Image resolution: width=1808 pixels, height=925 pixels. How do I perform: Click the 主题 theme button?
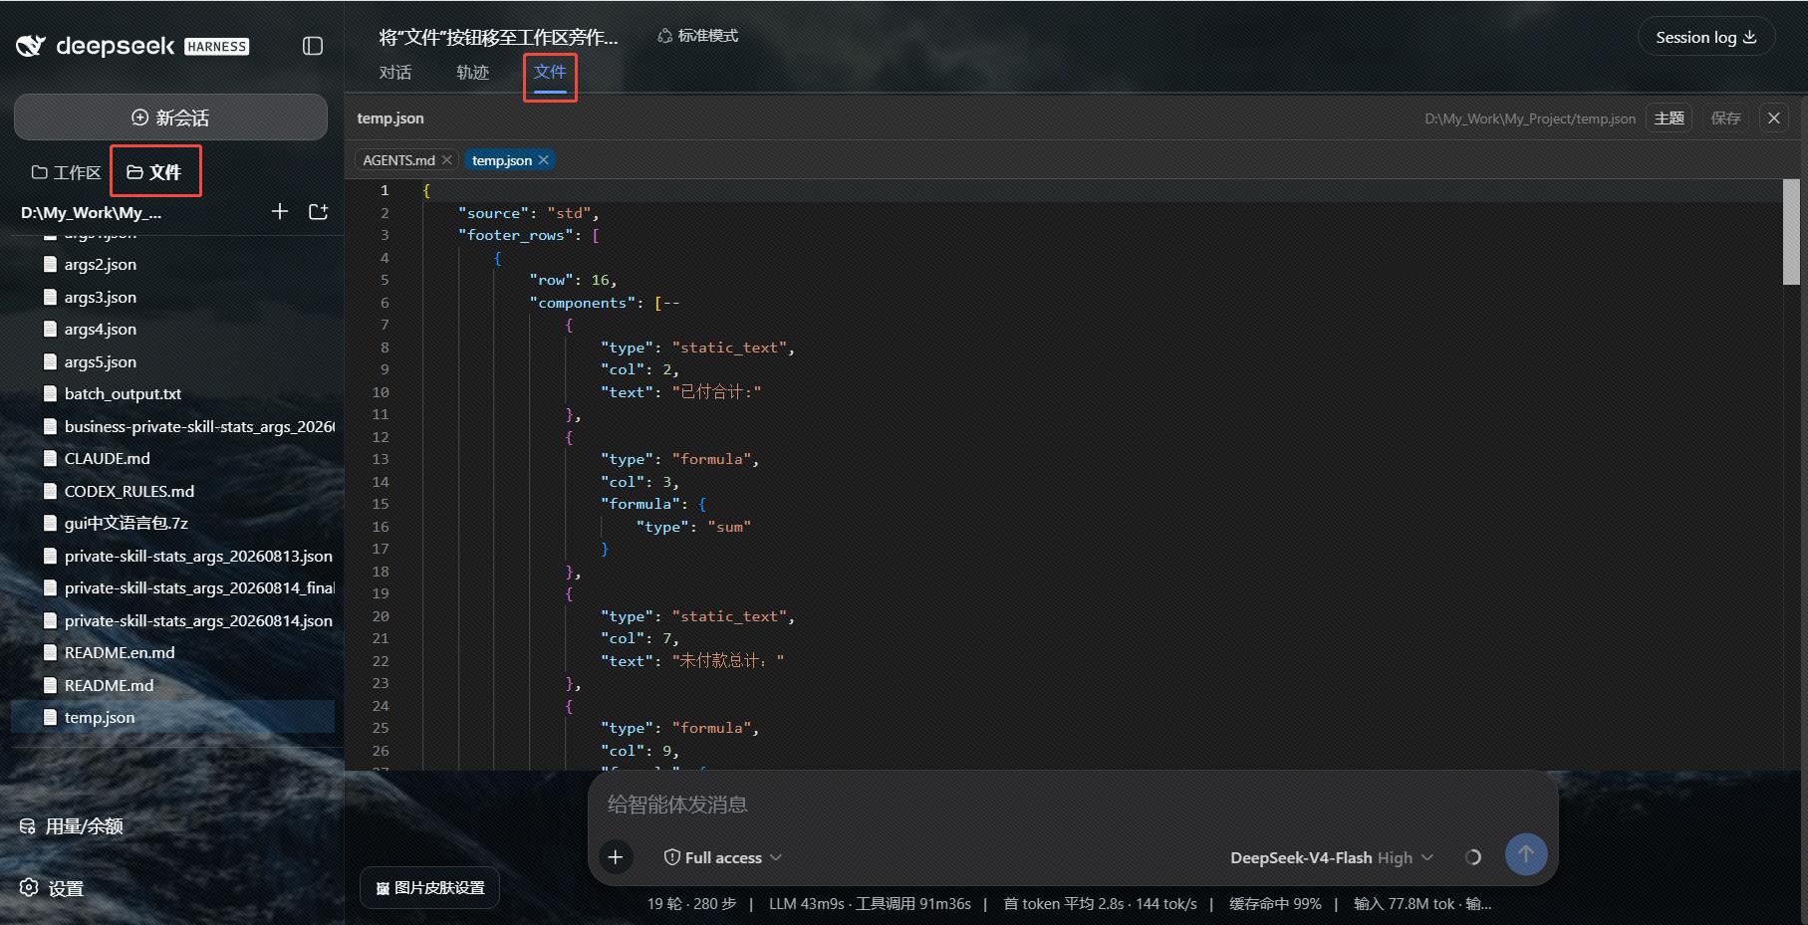(1669, 118)
